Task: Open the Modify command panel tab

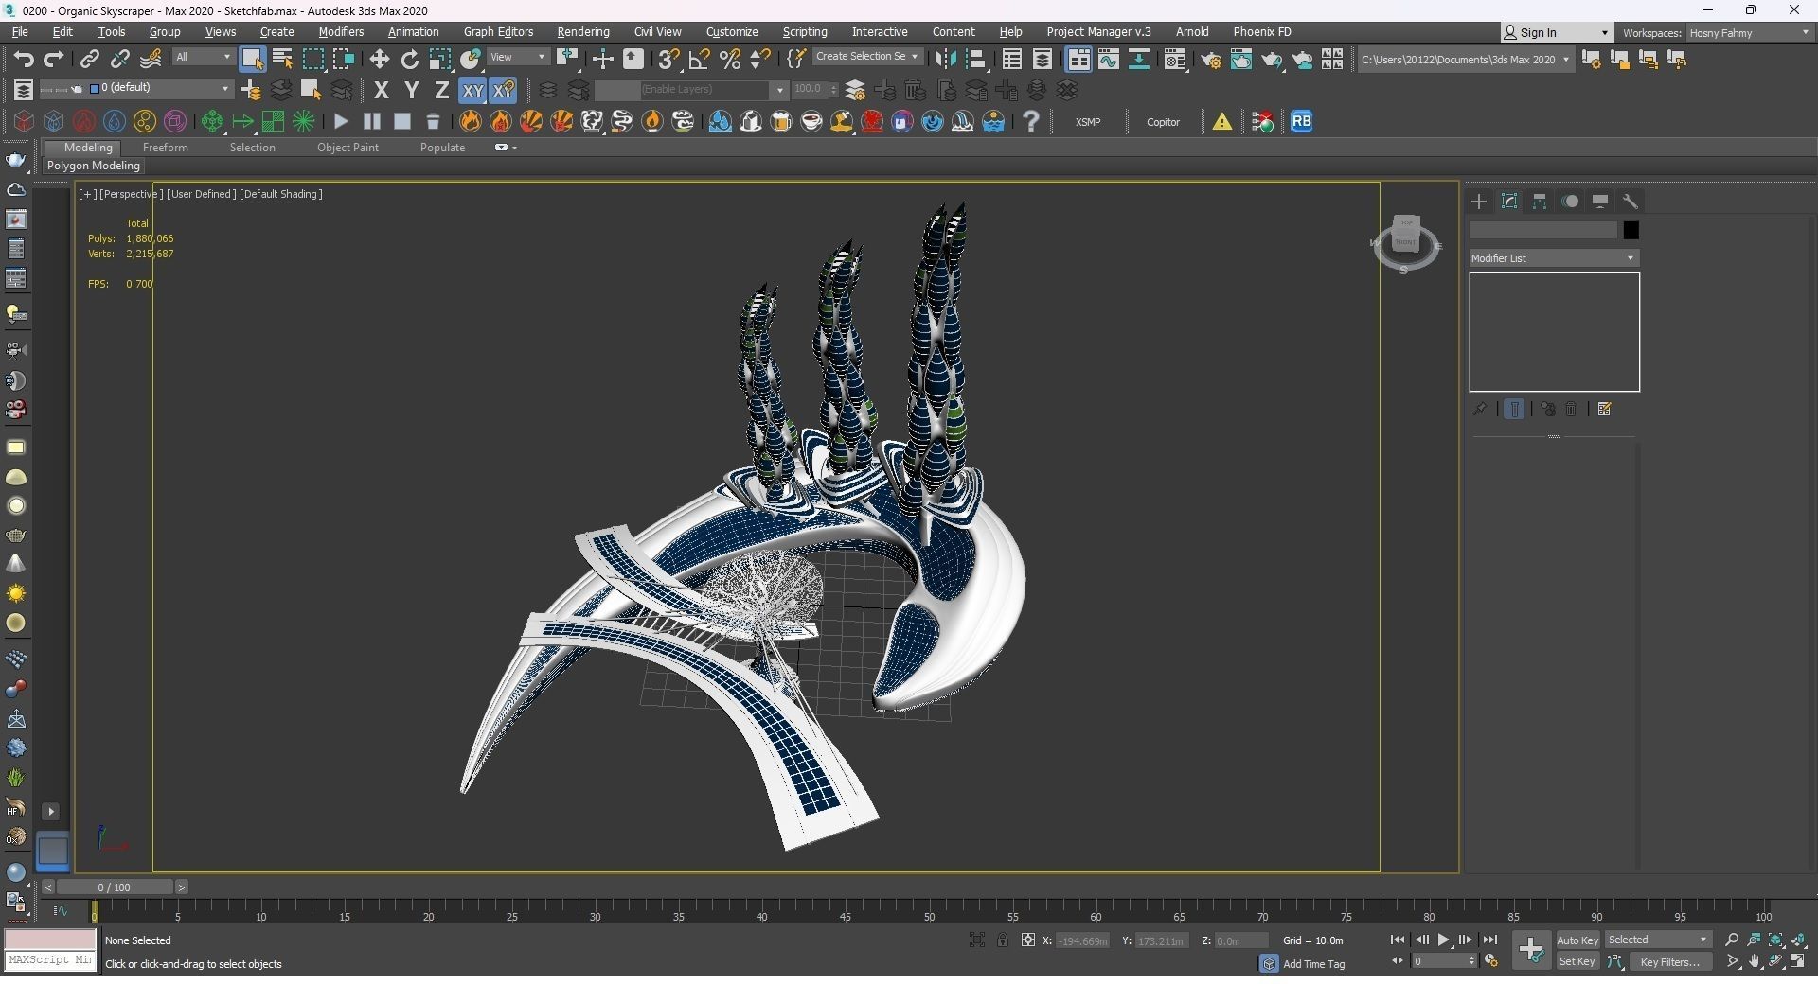Action: click(x=1509, y=202)
